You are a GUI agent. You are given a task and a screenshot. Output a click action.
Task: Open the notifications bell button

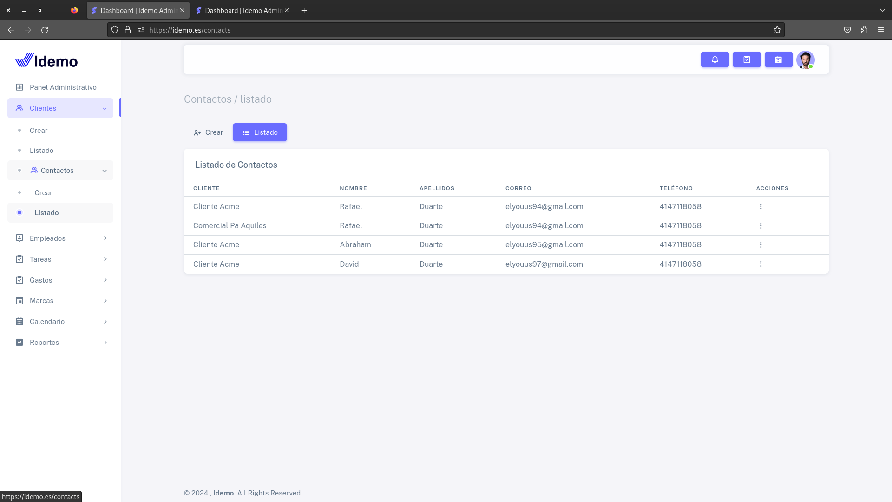point(715,59)
